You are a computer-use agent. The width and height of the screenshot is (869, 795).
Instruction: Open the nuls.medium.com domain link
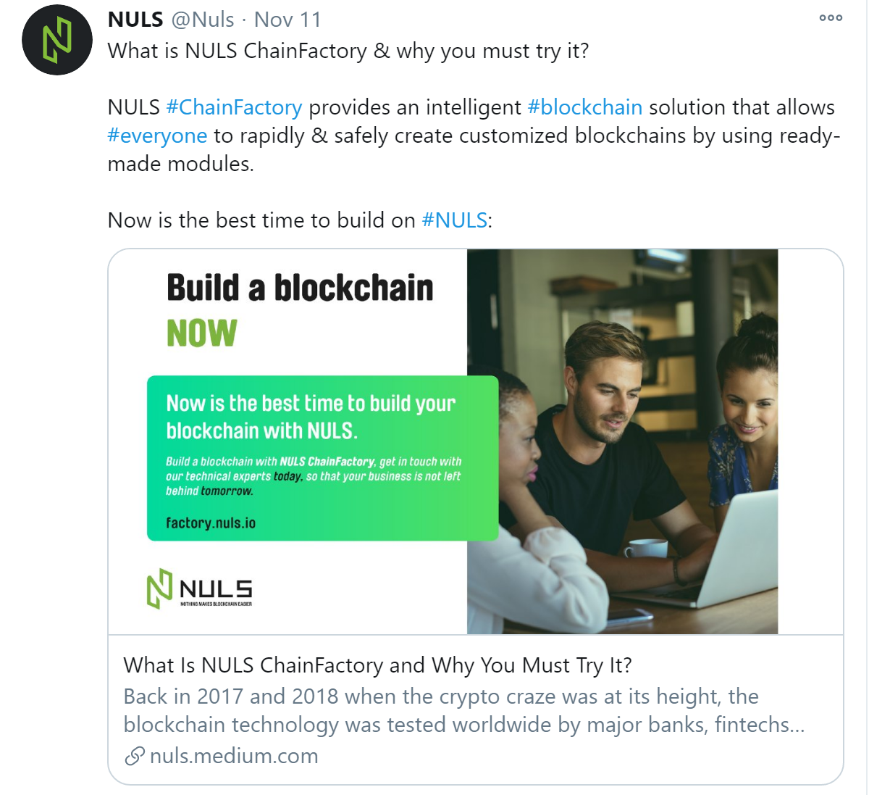point(234,756)
